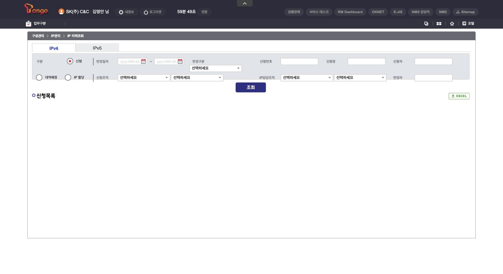
Task: Click the tile layout grid icon
Action: (439, 24)
